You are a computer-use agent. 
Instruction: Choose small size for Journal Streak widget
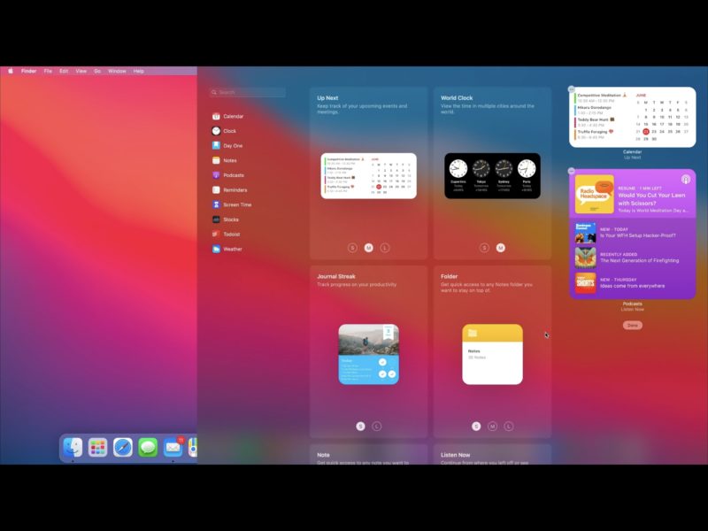tap(360, 427)
